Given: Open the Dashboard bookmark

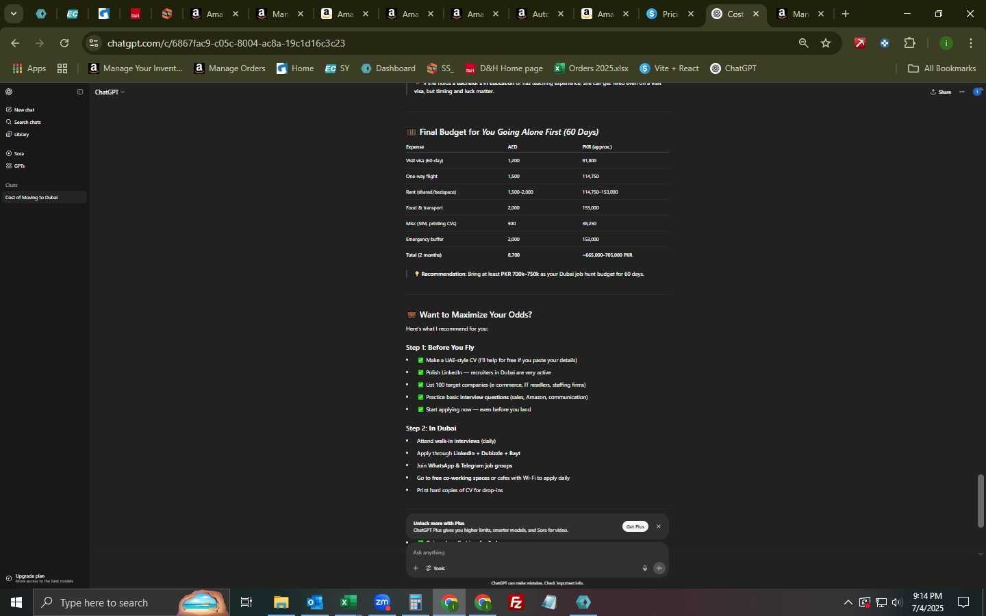Looking at the screenshot, I should coord(388,68).
